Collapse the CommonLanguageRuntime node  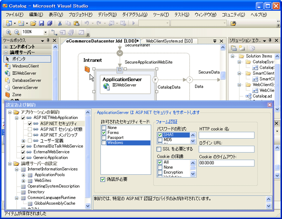(x=16, y=198)
